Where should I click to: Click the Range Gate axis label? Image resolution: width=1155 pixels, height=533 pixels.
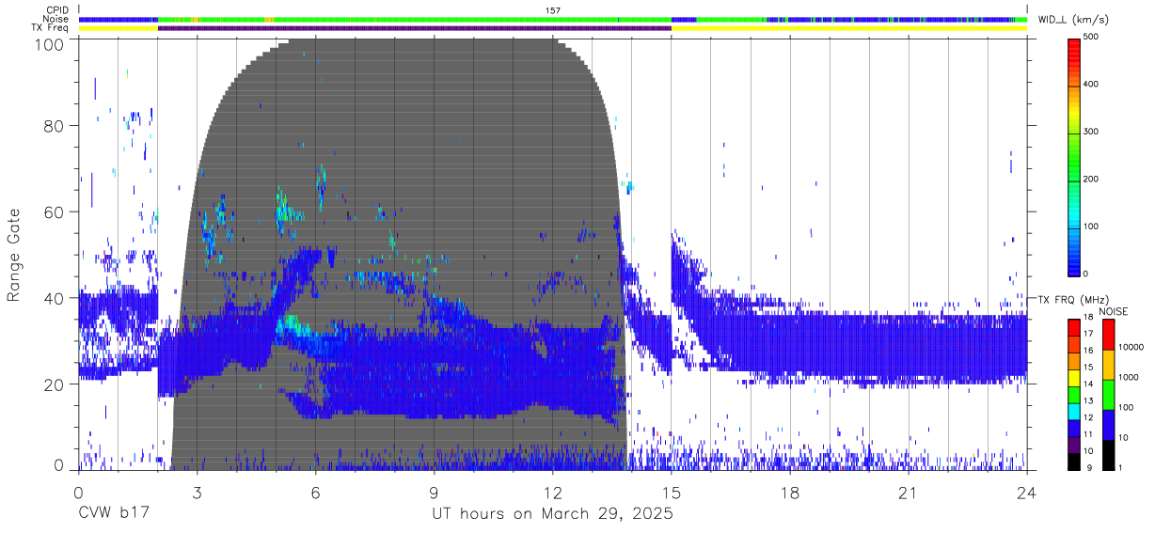[14, 254]
